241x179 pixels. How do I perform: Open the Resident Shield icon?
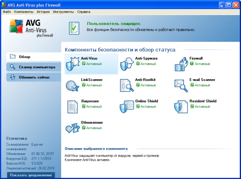[x=181, y=107]
